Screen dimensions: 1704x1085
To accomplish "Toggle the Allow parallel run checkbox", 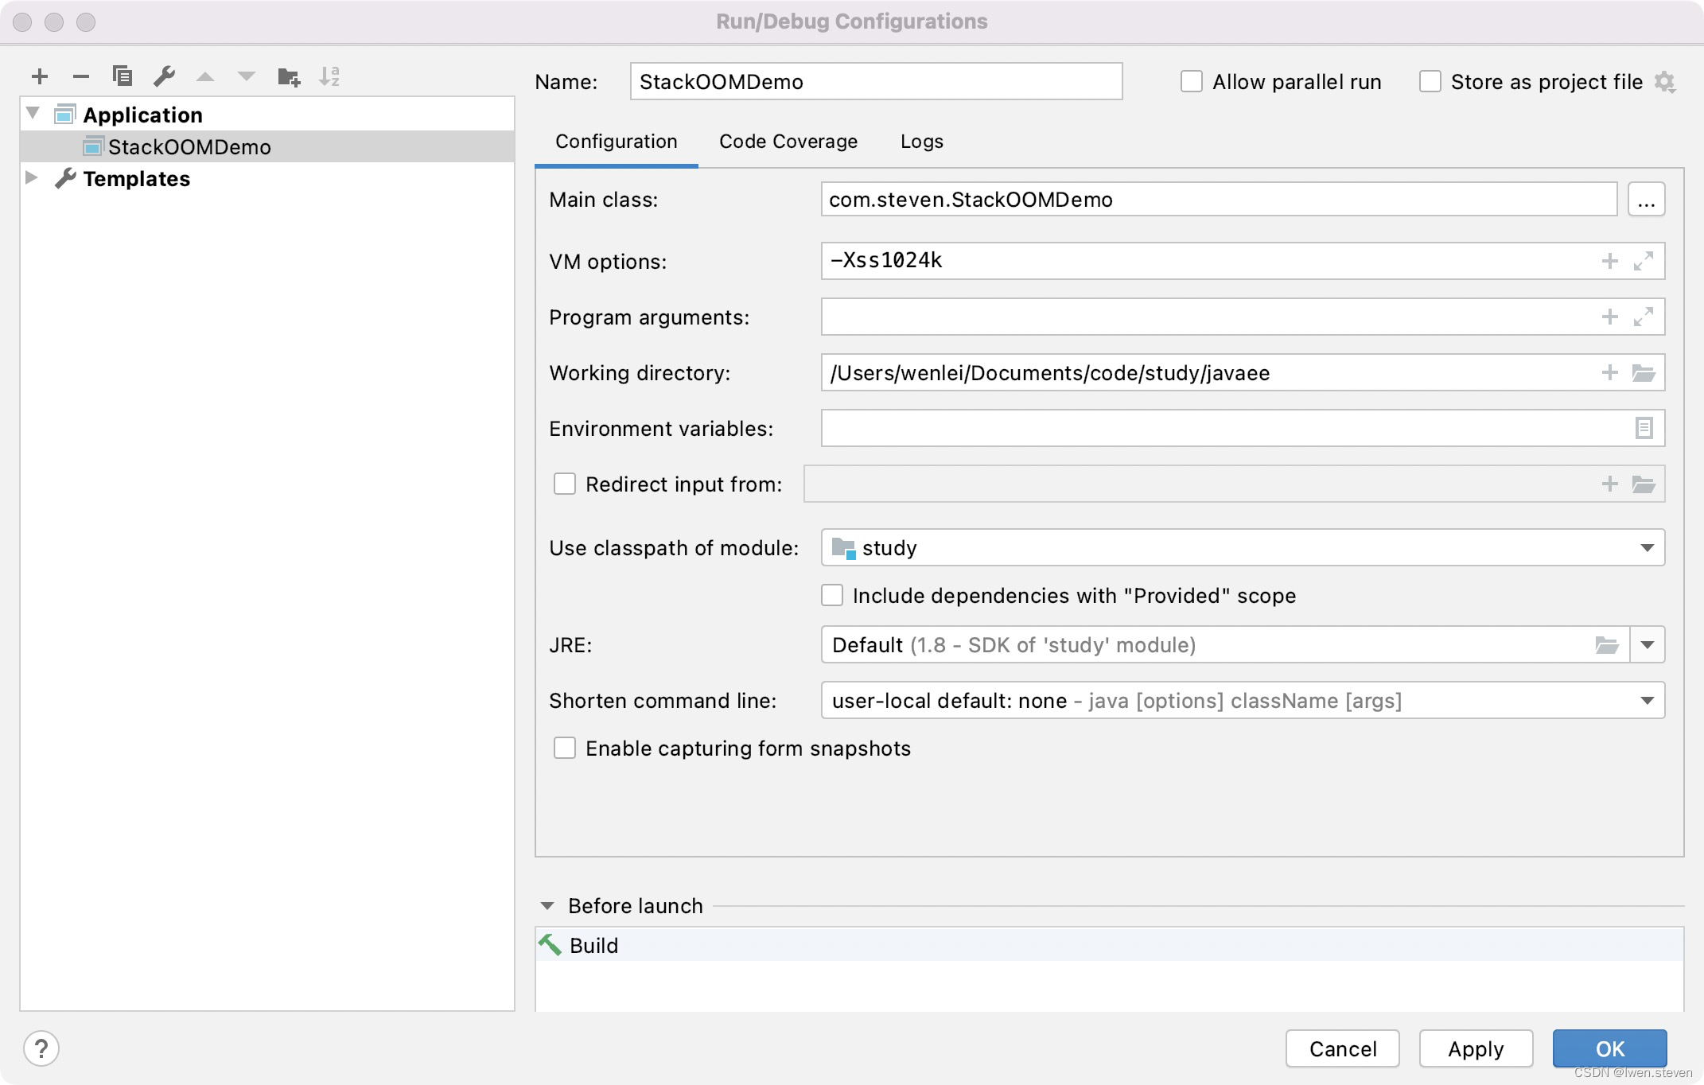I will tap(1188, 80).
